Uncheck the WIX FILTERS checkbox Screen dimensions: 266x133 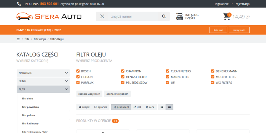click(x=213, y=82)
